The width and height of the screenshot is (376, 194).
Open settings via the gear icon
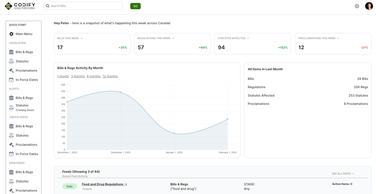(x=357, y=6)
